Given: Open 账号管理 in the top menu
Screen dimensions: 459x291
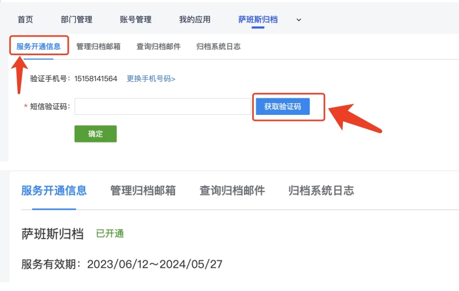Looking at the screenshot, I should [135, 19].
